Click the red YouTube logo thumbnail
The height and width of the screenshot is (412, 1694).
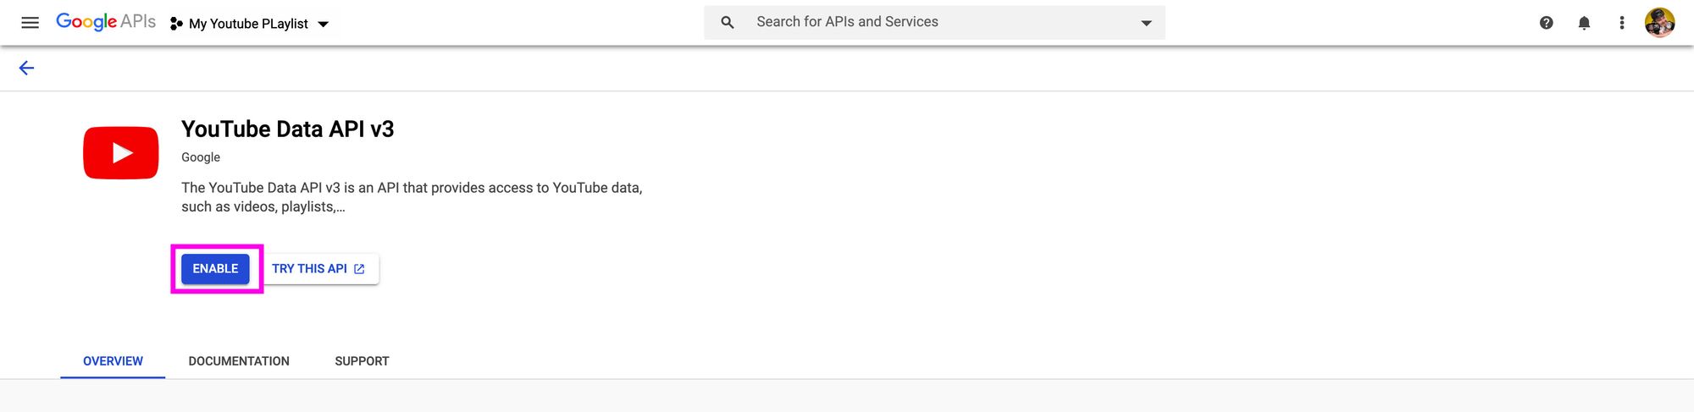[x=121, y=153]
